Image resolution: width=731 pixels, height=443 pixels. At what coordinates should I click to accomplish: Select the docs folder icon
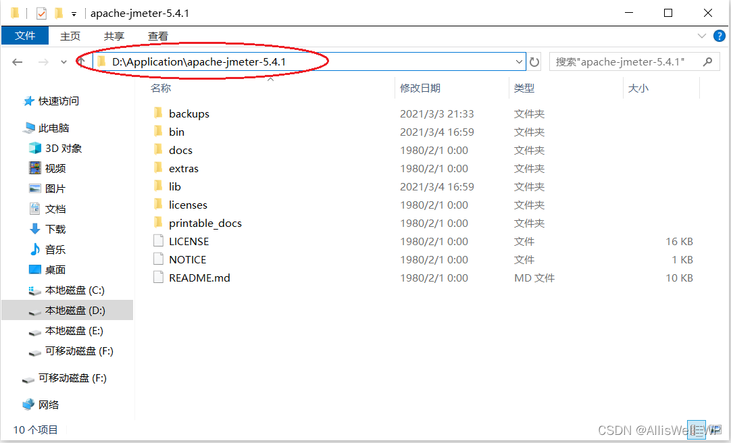coord(159,149)
